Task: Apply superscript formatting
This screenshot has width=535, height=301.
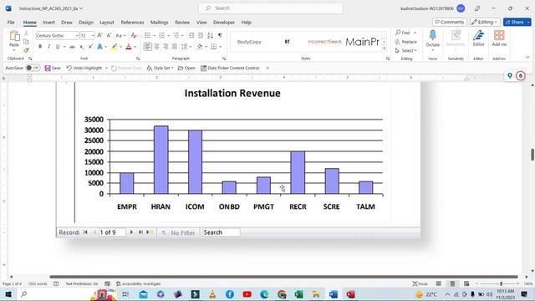Action: [x=90, y=47]
